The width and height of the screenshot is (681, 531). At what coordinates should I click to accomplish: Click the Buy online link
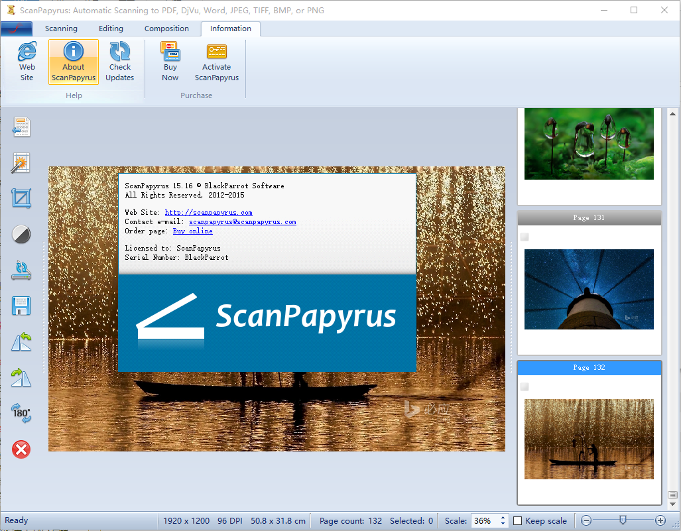tap(192, 231)
